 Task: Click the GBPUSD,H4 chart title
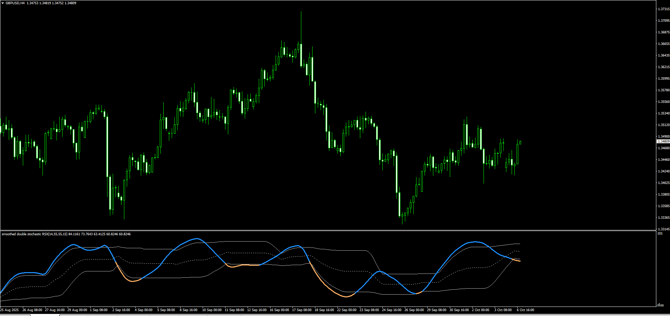point(14,3)
